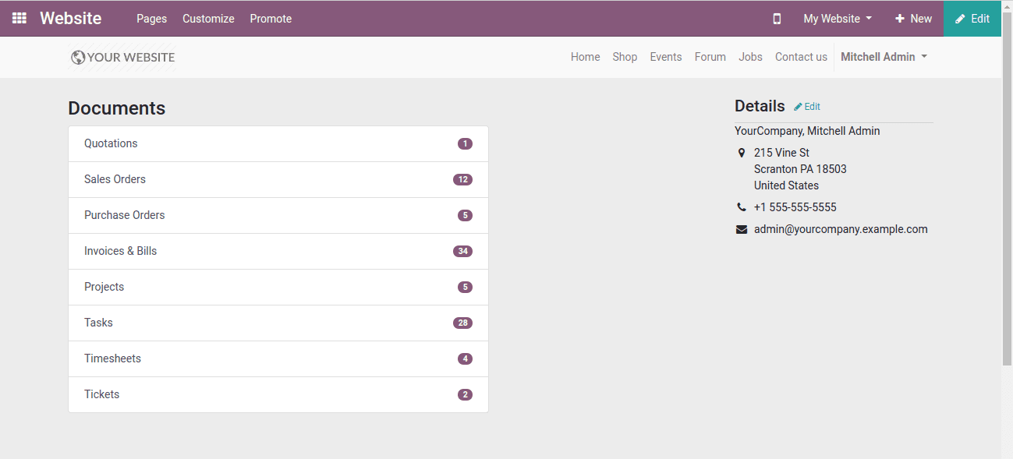This screenshot has height=459, width=1013.
Task: Open the Customize menu
Action: pos(208,19)
